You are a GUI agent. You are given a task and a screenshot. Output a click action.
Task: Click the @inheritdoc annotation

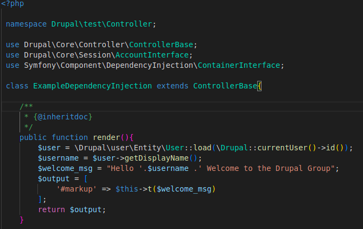[63, 117]
